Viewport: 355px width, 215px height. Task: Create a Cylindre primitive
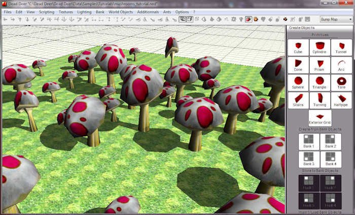(x=319, y=47)
